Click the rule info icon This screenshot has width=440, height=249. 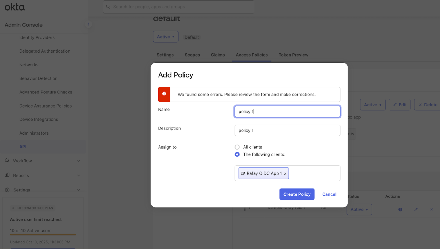[400, 210]
